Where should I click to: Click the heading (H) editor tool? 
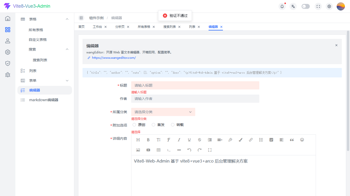(138, 140)
